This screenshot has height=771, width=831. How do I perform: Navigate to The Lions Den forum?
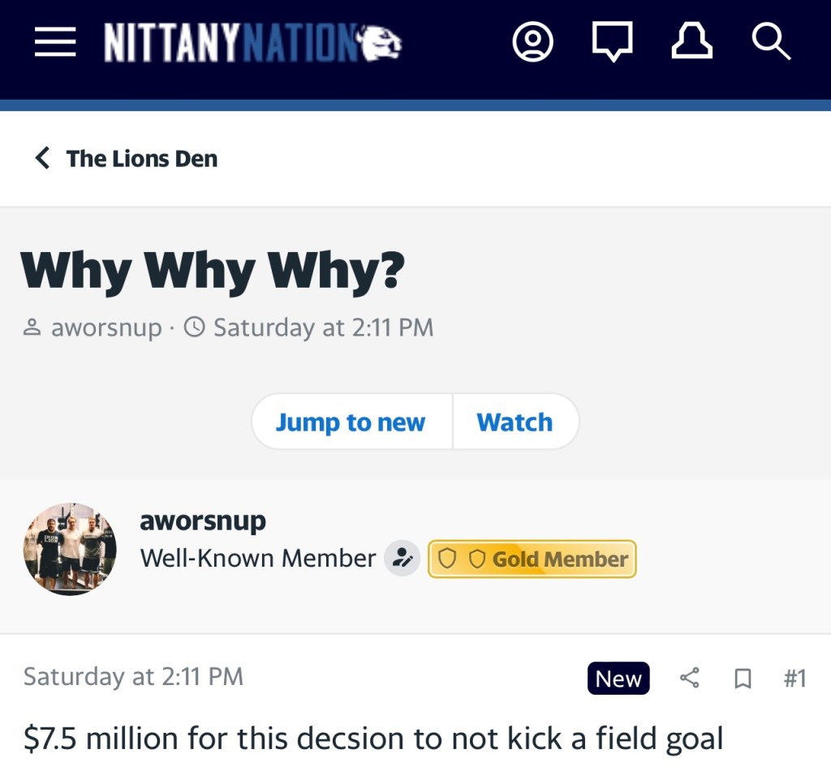pos(142,158)
